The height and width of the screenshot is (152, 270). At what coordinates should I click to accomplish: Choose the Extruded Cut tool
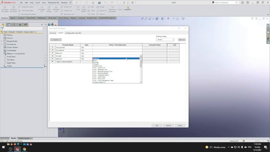(x=42, y=9)
